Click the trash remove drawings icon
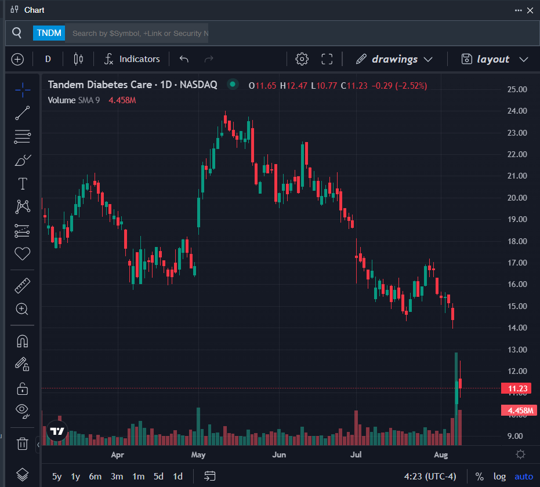 click(23, 444)
